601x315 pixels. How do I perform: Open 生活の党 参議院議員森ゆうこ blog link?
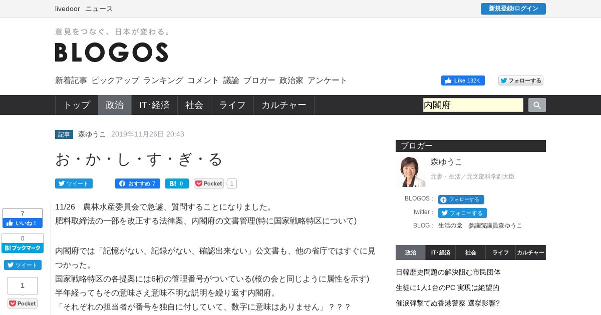click(480, 225)
